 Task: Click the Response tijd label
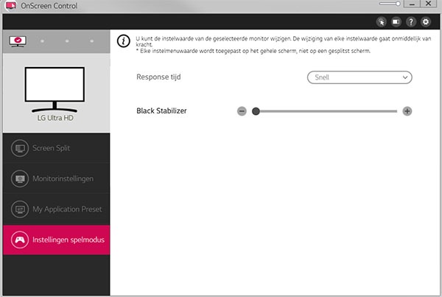[158, 77]
